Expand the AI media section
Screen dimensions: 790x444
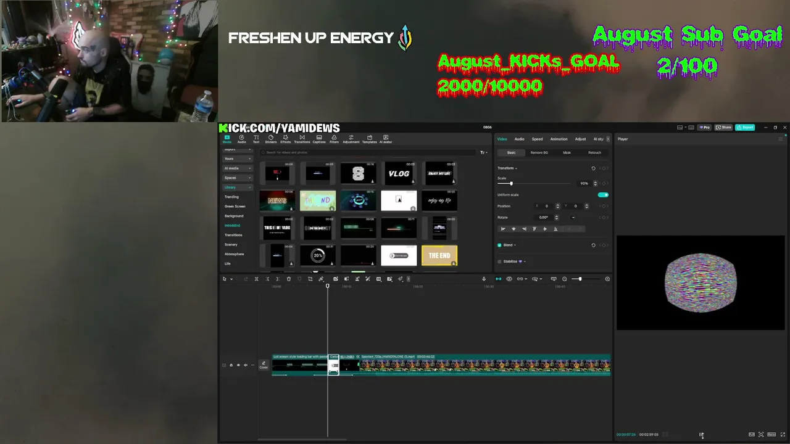237,168
